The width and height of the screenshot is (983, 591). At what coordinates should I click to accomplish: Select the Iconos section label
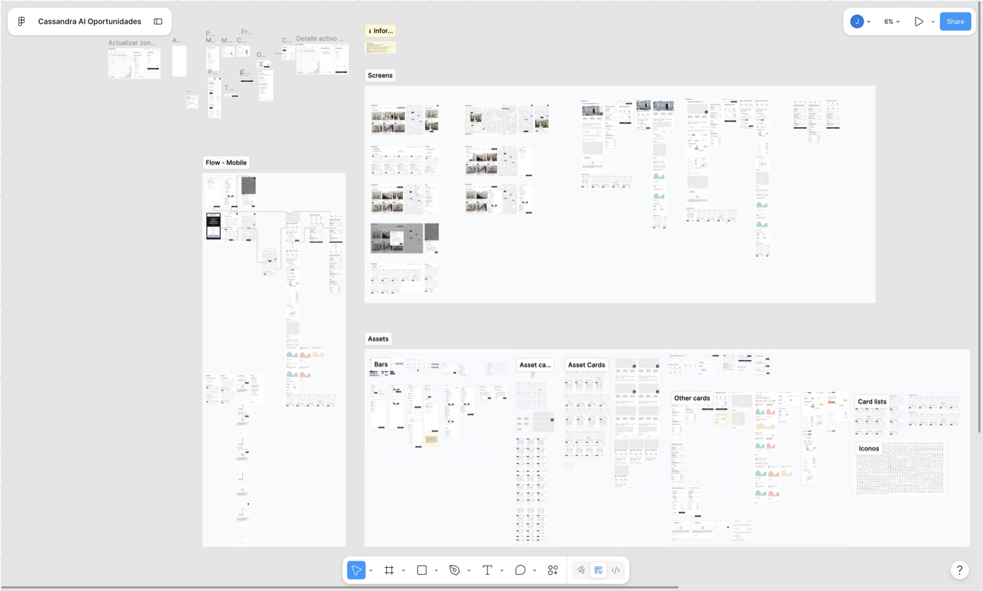point(869,448)
